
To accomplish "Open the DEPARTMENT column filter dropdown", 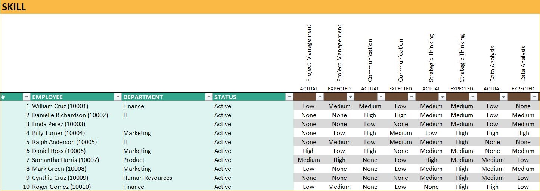I will point(209,97).
